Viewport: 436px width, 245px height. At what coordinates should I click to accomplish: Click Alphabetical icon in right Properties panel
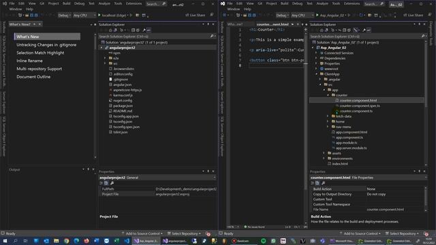[317, 183]
